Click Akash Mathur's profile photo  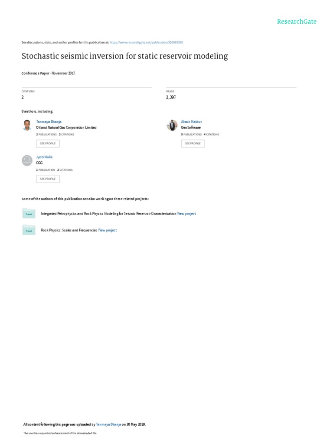pos(172,125)
